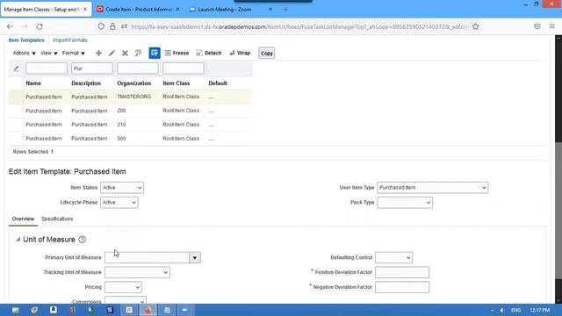Click the page vertical scrollbar

558,210
